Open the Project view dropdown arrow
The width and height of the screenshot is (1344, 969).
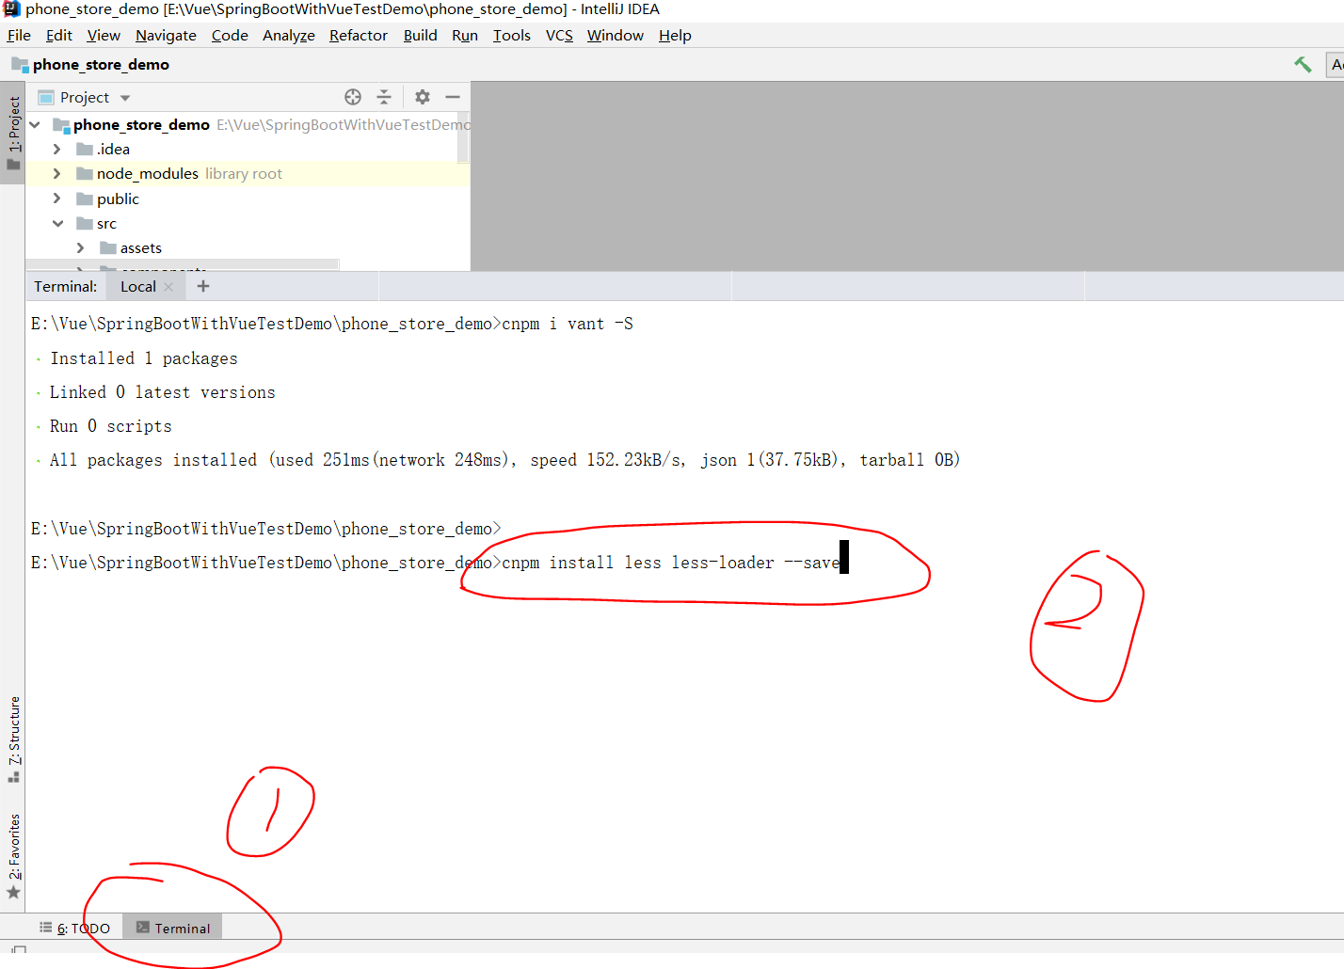pos(124,97)
